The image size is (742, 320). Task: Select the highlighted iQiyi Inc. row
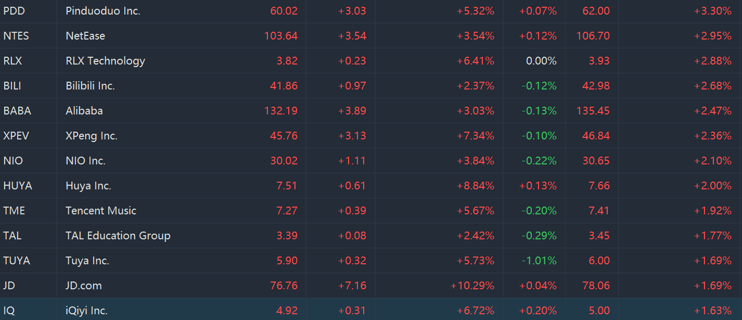pos(86,311)
